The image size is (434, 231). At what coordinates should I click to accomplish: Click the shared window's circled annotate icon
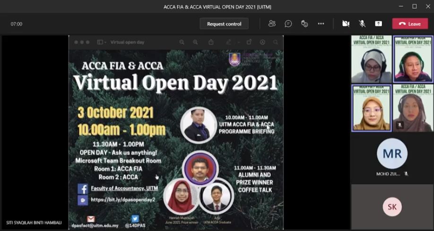pos(262,42)
